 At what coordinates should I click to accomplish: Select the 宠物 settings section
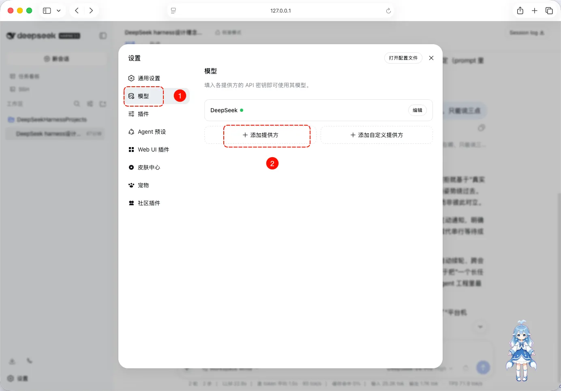156,185
